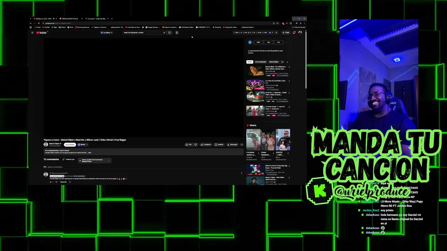Like the video with thumbs up
Image resolution: width=447 pixels, height=251 pixels.
point(189,144)
